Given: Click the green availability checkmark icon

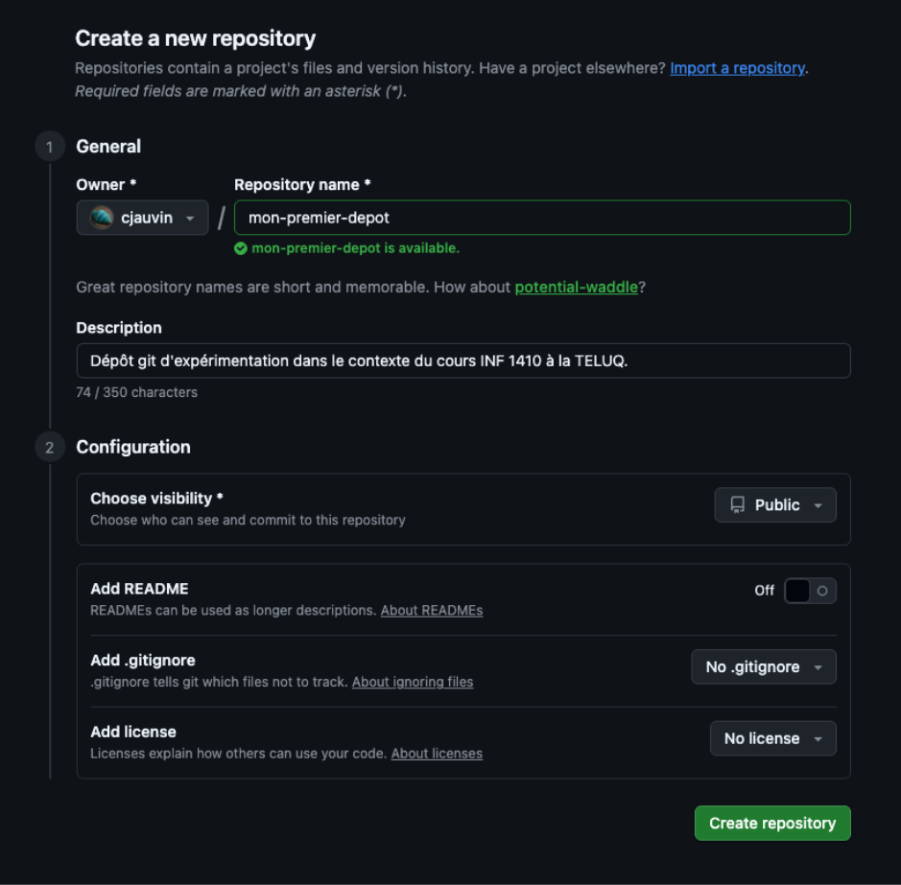Looking at the screenshot, I should click(241, 248).
